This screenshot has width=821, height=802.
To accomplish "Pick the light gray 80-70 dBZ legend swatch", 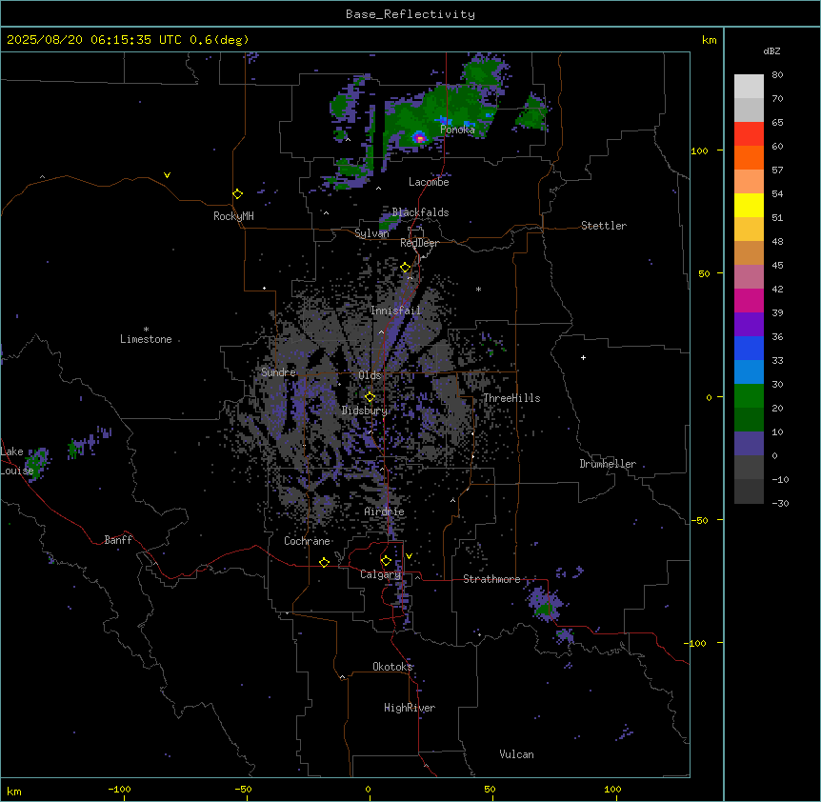I will (749, 87).
